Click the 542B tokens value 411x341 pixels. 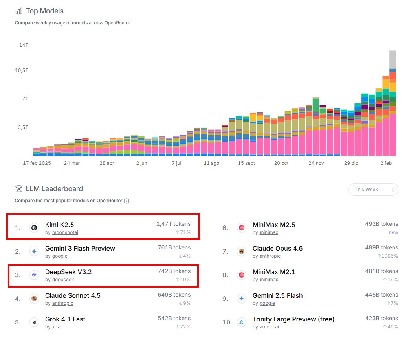pyautogui.click(x=174, y=319)
